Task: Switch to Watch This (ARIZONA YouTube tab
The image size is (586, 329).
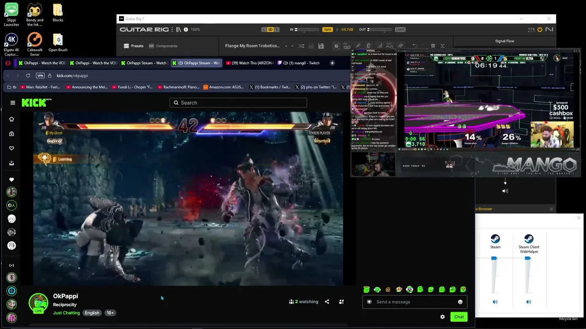Action: [250, 63]
